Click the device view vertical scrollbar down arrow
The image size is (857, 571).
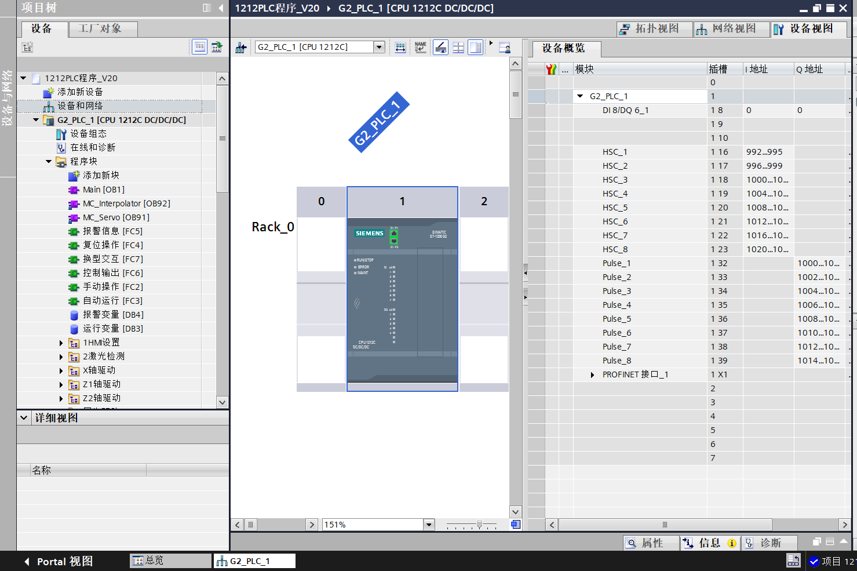click(516, 512)
